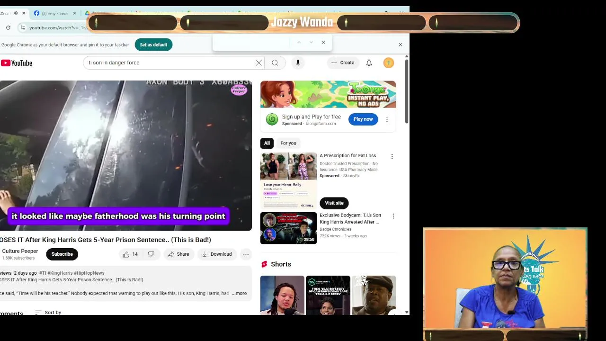606x341 pixels.
Task: Open the Sort by comments dropdown
Action: (x=48, y=313)
